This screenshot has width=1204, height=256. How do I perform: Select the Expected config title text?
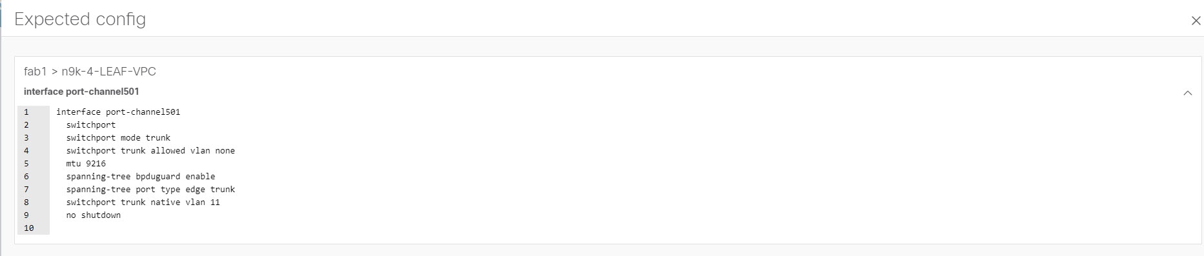(x=80, y=19)
